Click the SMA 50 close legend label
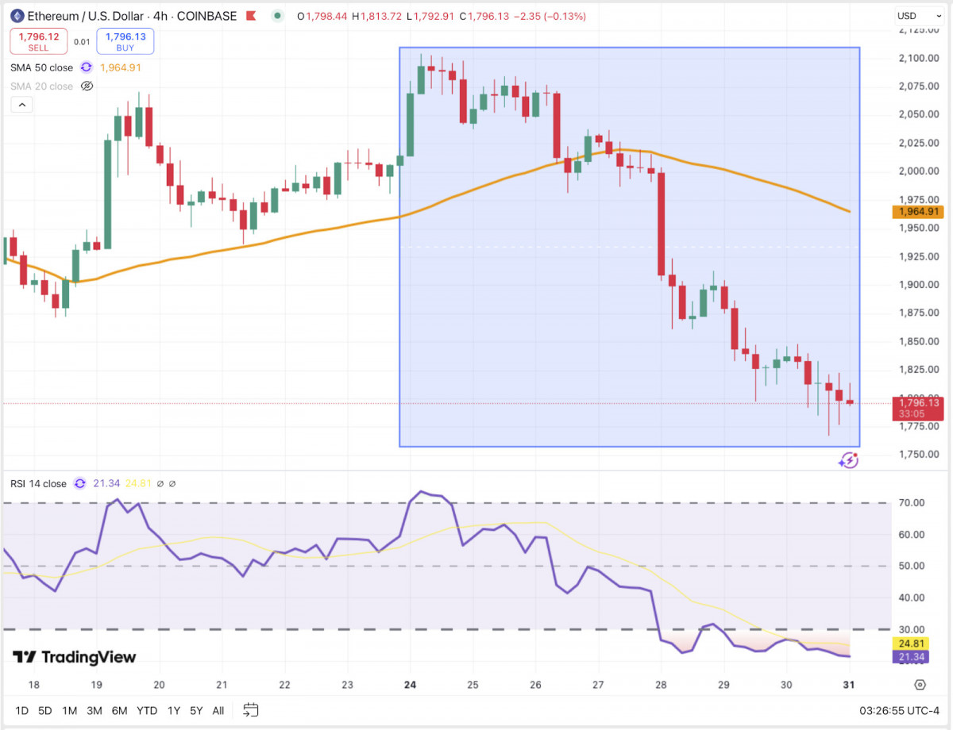The image size is (953, 730). [x=41, y=67]
